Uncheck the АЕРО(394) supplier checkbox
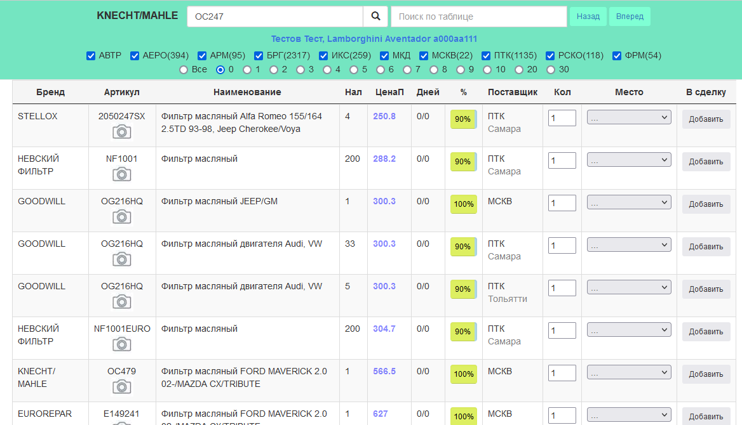Image resolution: width=742 pixels, height=425 pixels. pos(135,56)
